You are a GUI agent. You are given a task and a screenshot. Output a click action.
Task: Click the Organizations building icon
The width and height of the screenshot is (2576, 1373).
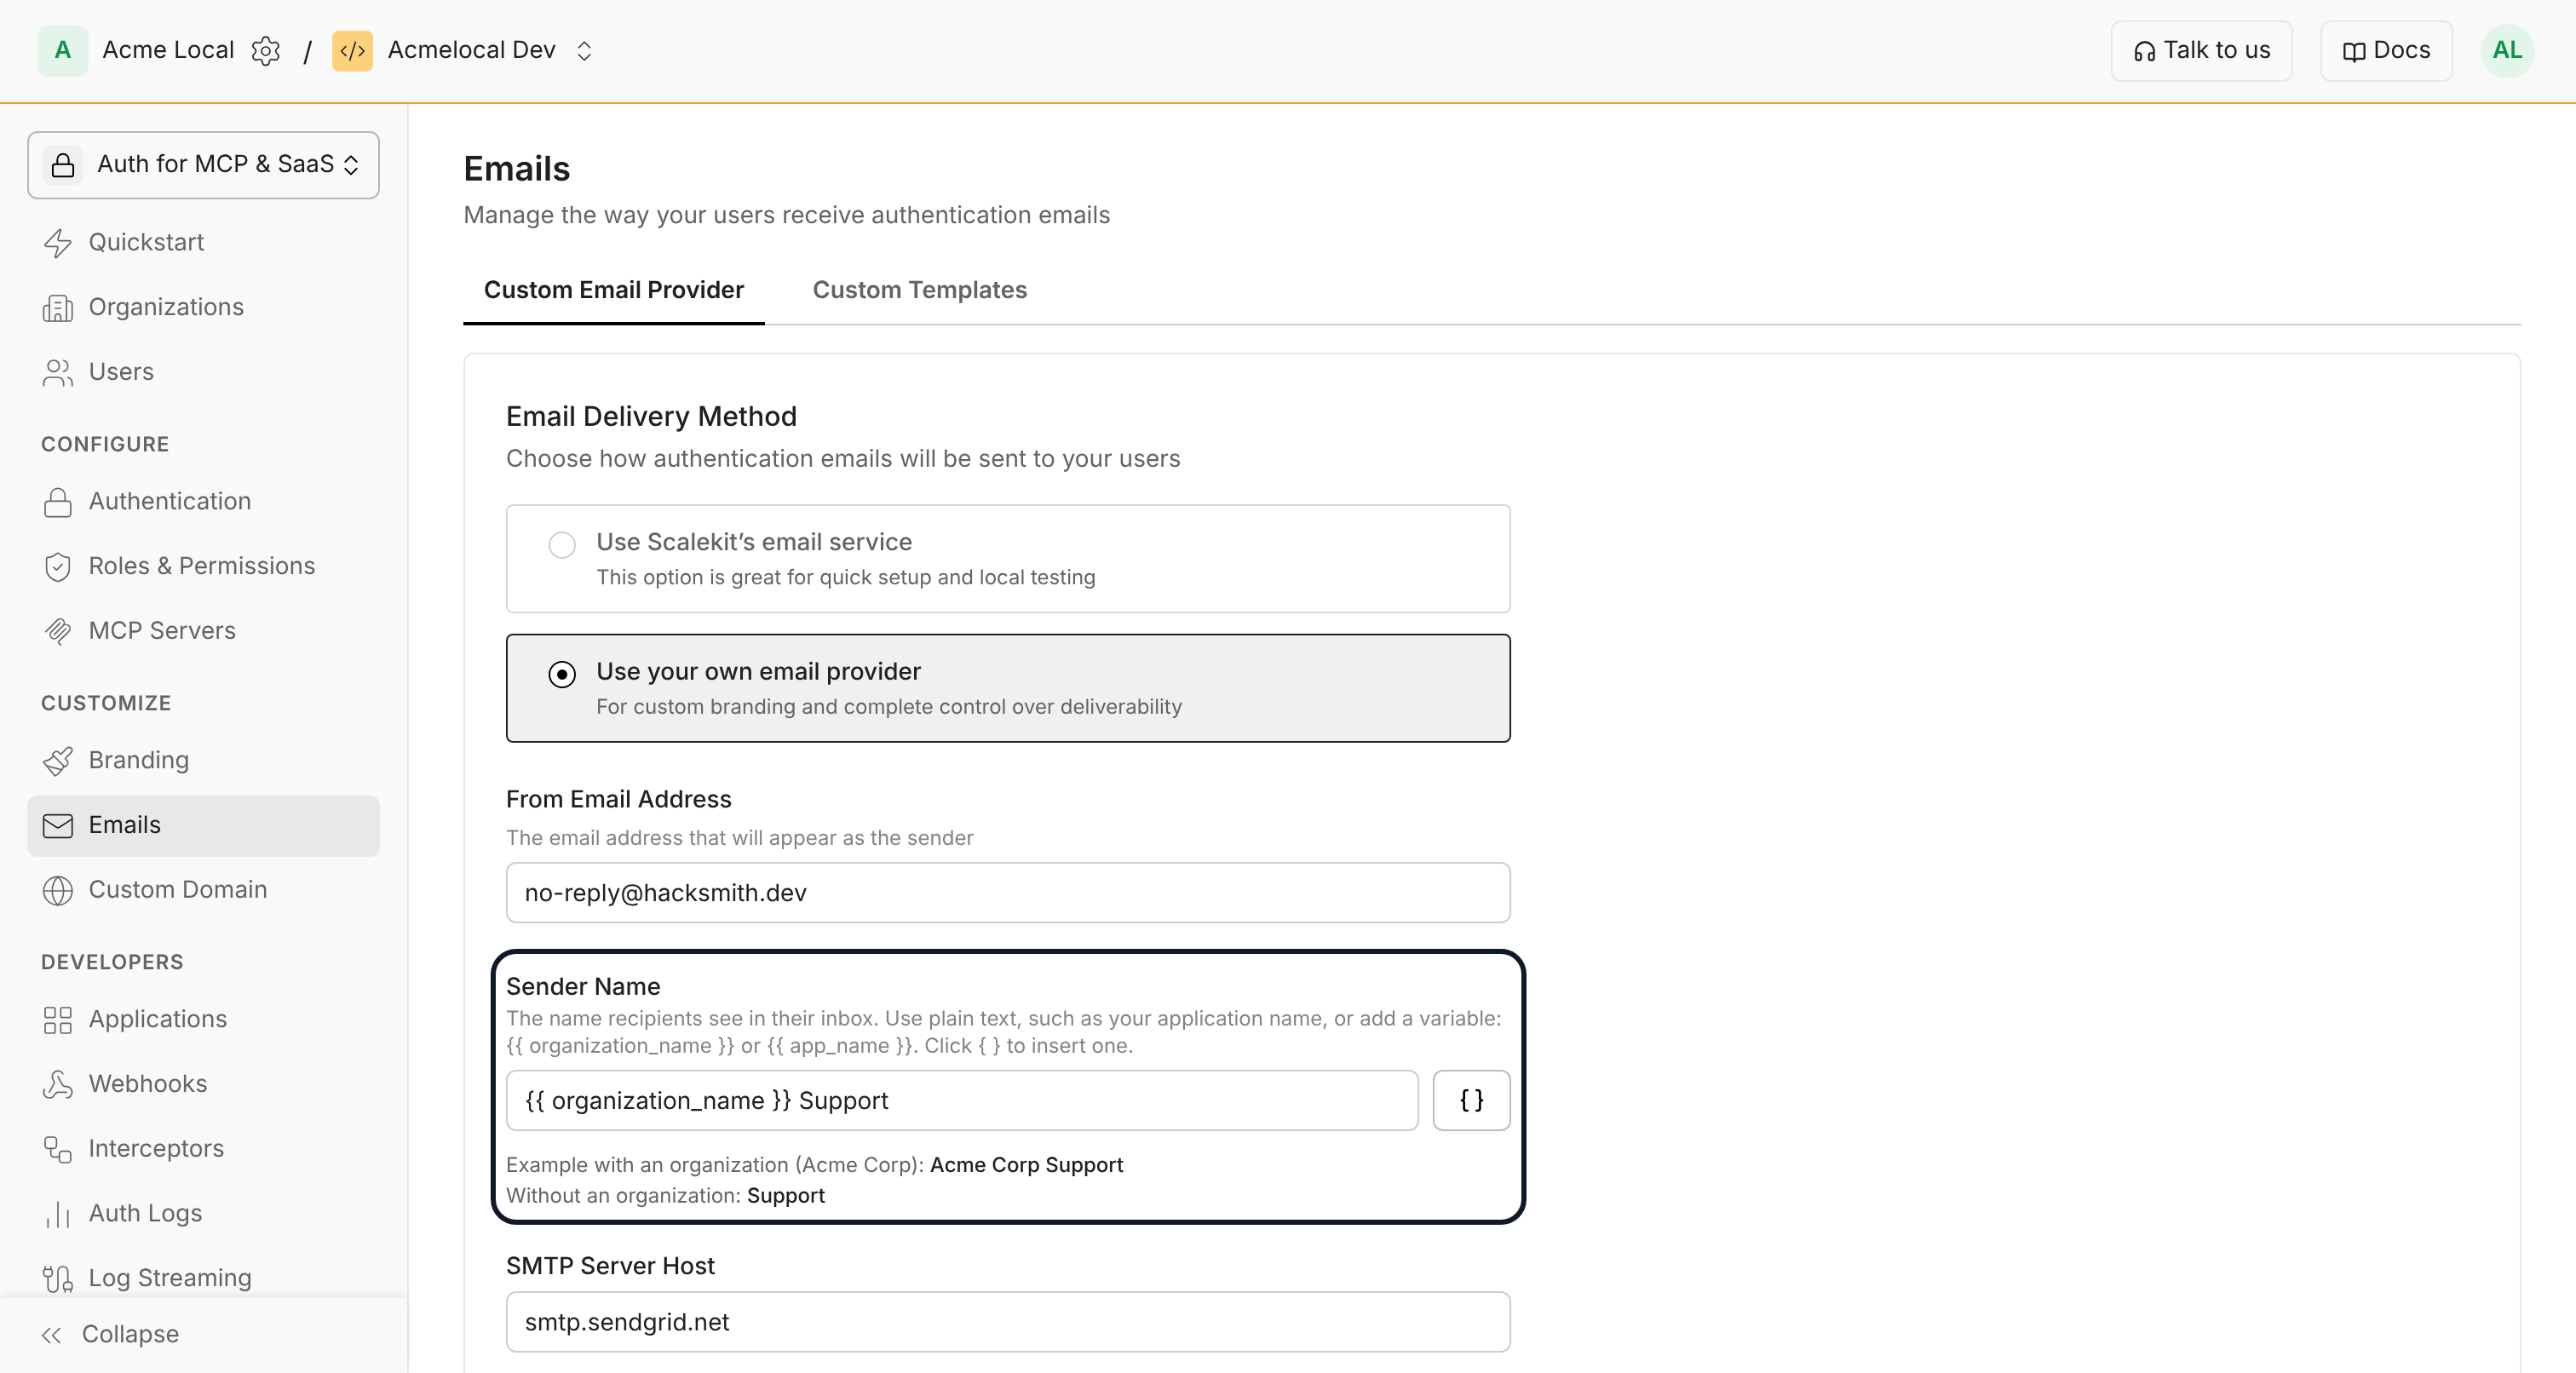pos(58,308)
